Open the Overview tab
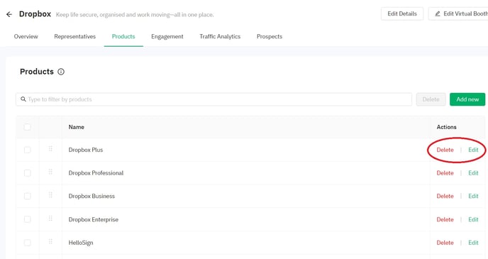This screenshot has height=259, width=488. point(26,36)
